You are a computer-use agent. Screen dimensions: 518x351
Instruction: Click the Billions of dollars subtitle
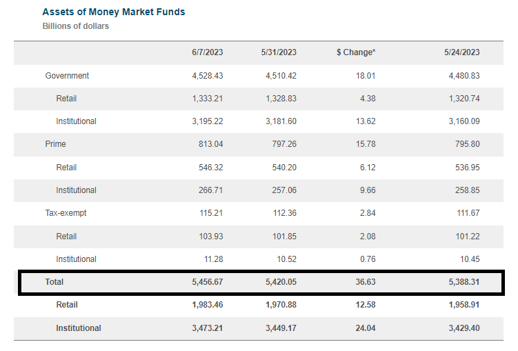tap(76, 26)
